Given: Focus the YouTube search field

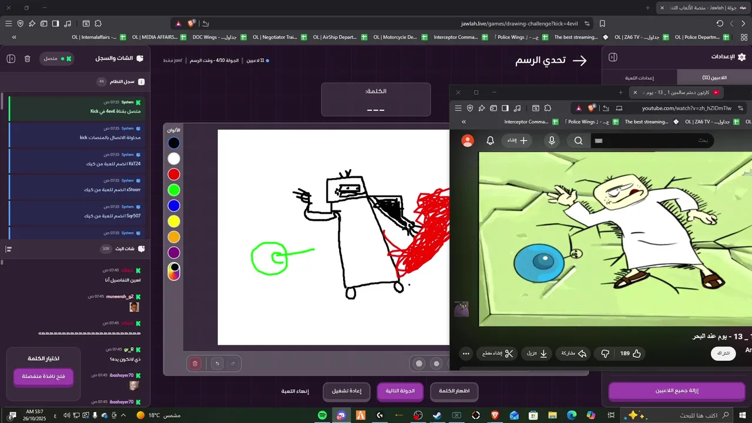Looking at the screenshot, I should pyautogui.click(x=652, y=141).
